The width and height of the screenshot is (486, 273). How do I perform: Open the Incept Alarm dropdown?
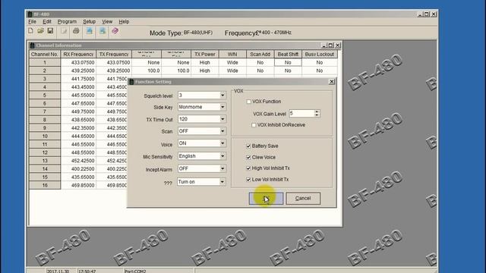point(222,168)
